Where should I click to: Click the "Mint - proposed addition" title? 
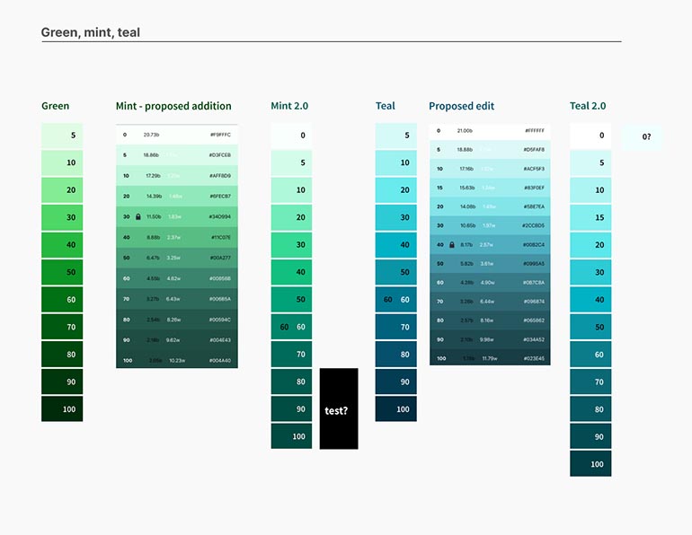(173, 106)
